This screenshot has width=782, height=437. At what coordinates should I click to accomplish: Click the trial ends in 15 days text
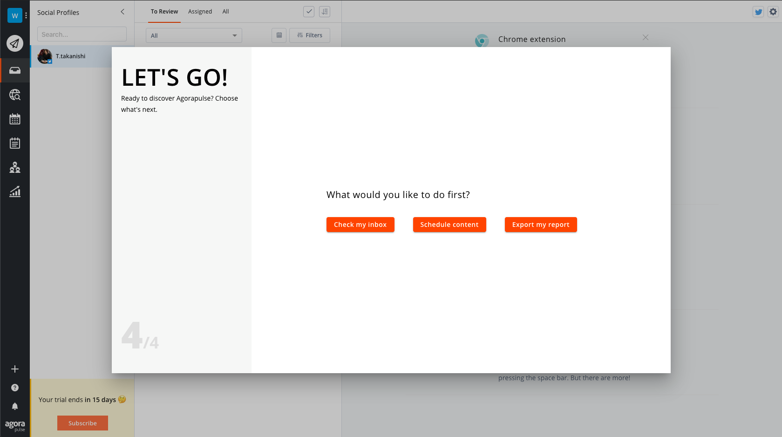pos(82,399)
